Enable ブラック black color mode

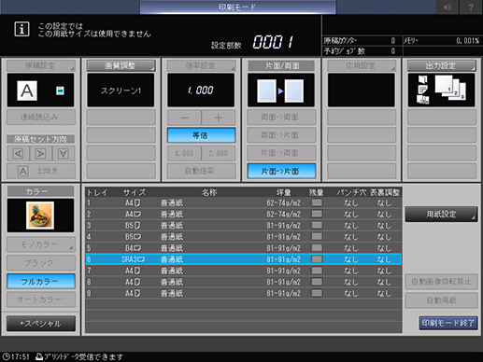point(41,263)
